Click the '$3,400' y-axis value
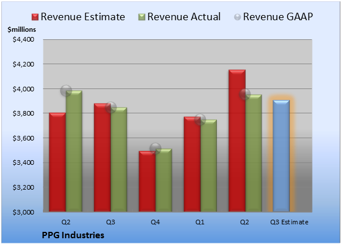 point(23,162)
